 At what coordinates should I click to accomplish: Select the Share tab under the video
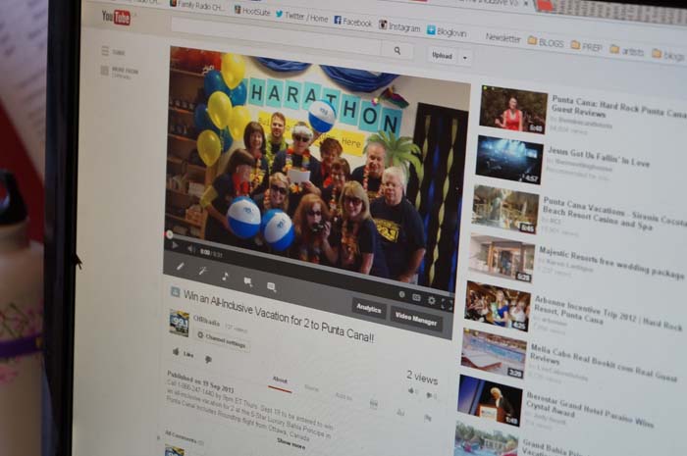311,388
